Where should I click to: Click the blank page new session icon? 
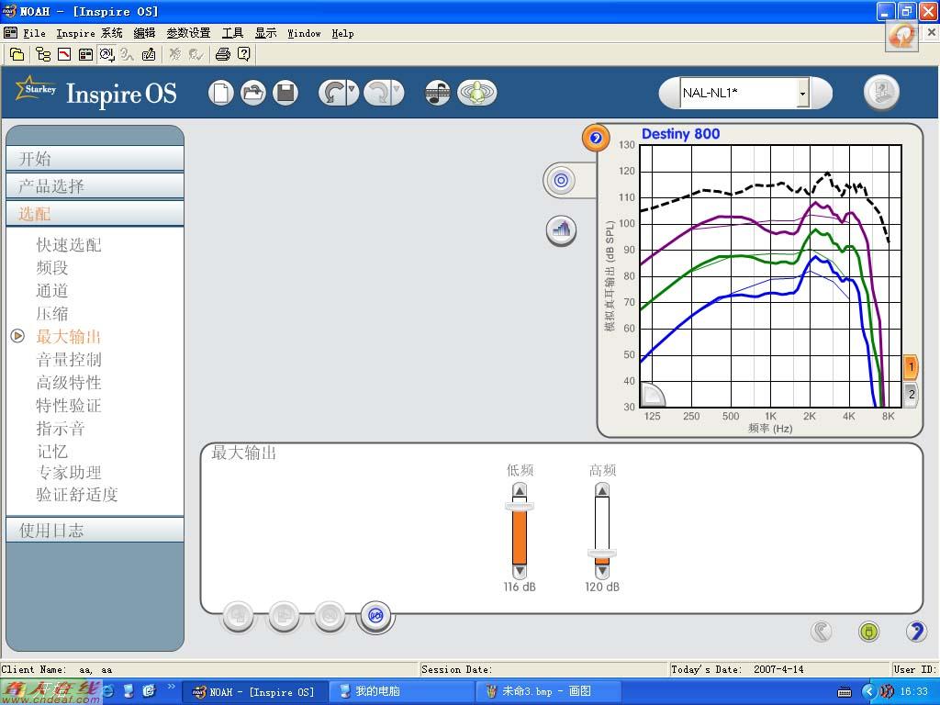pos(220,94)
